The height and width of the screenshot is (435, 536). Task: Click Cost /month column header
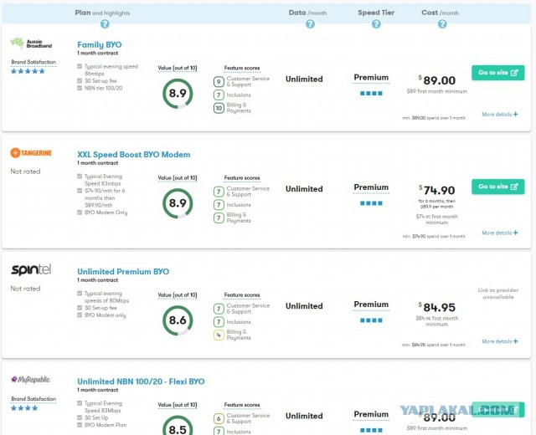coord(440,13)
